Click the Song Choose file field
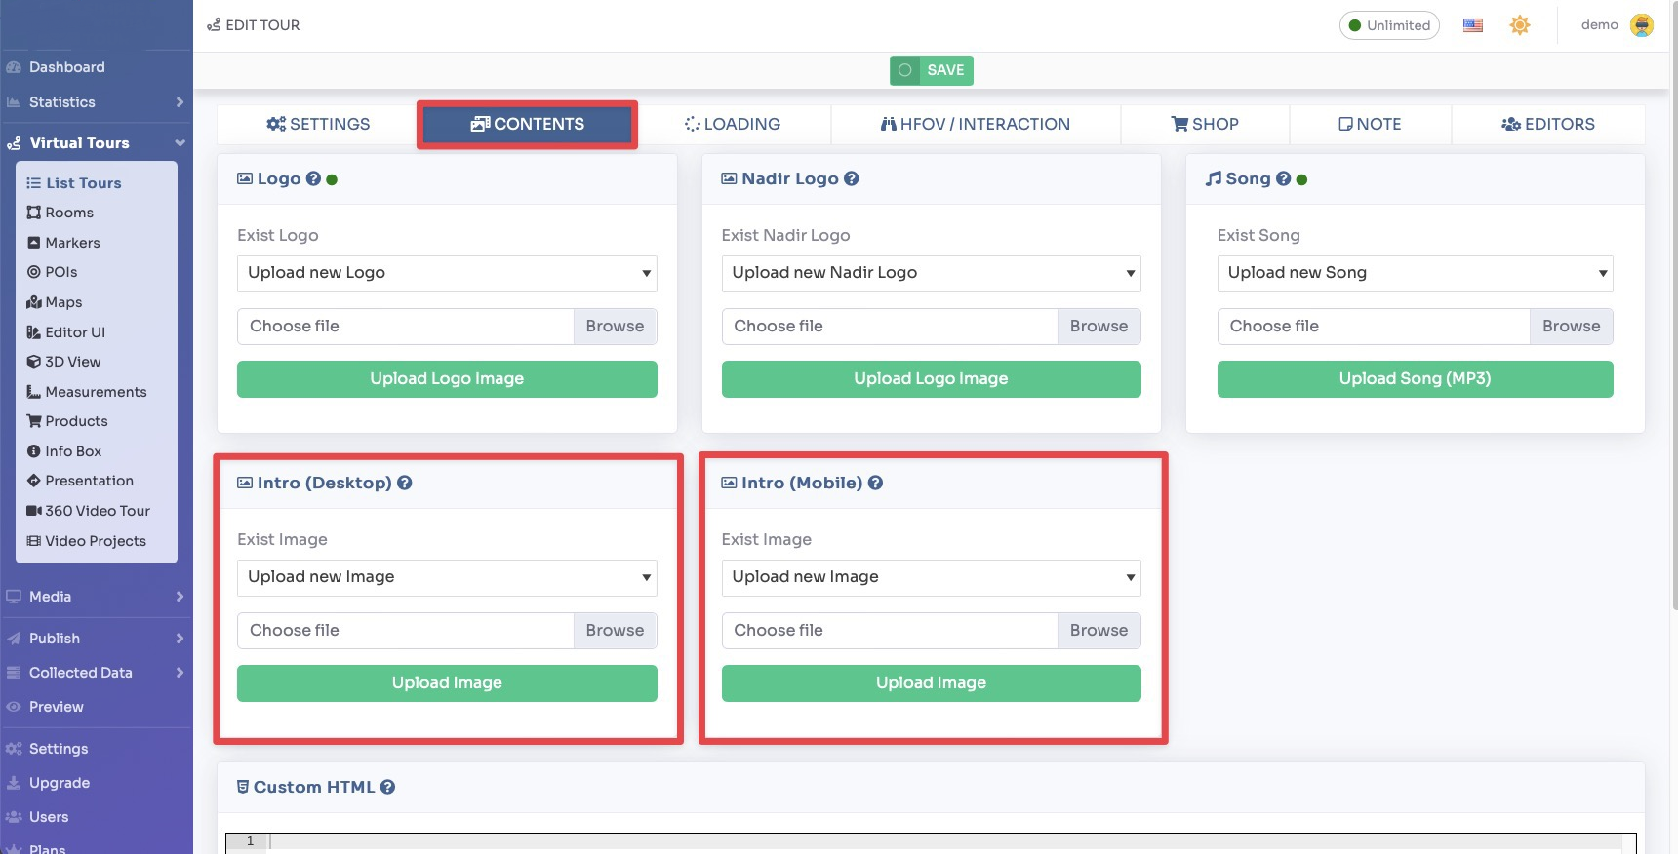 1374,327
